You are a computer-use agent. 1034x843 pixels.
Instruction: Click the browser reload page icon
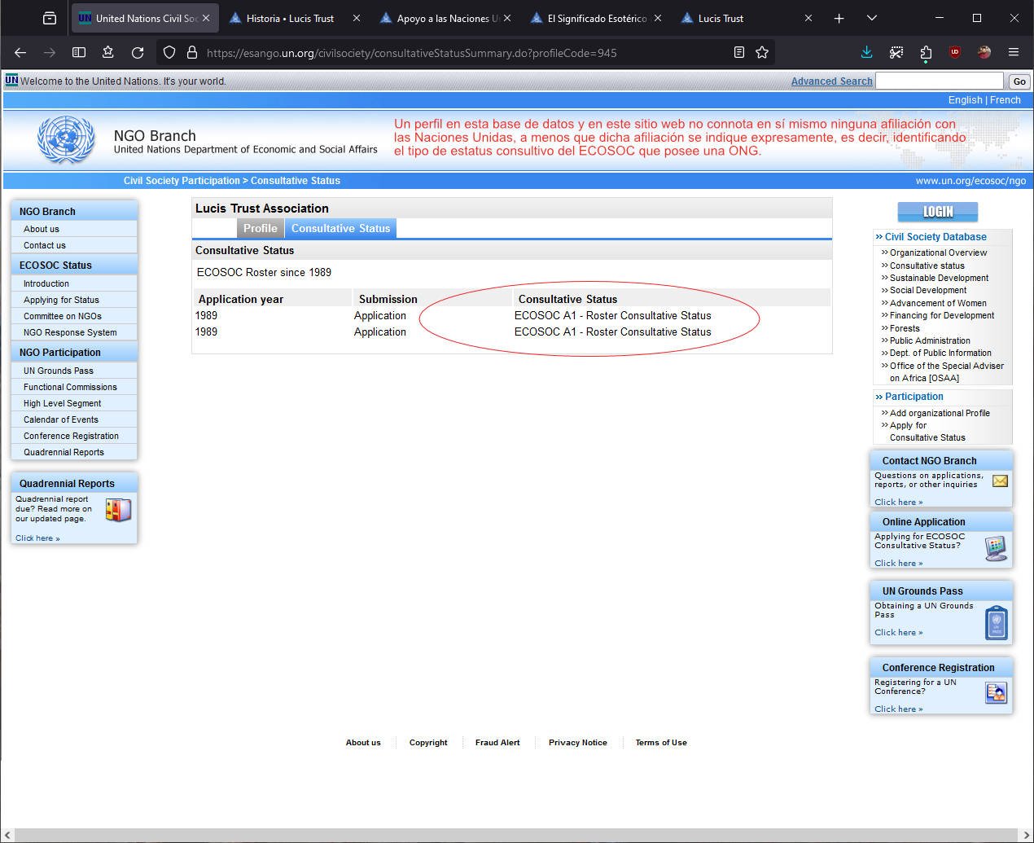[138, 53]
